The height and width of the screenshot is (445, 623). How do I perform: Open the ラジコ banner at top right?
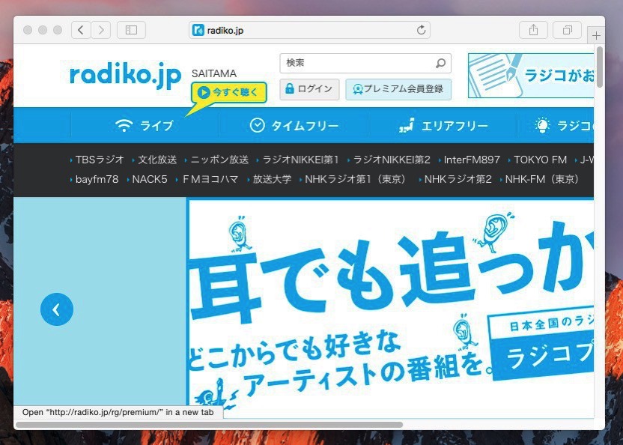point(531,76)
